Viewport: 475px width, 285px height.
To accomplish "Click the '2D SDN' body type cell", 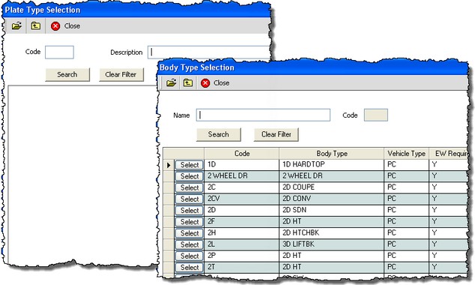I will (331, 210).
